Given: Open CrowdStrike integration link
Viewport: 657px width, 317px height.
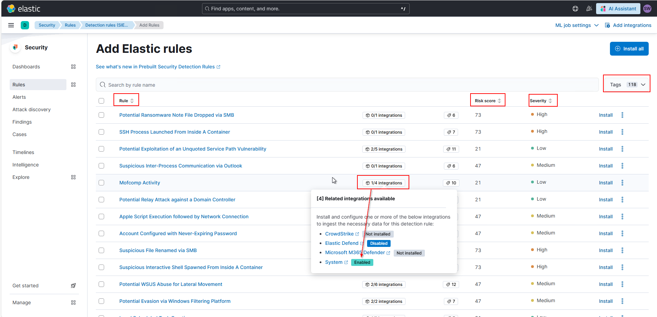Looking at the screenshot, I should pyautogui.click(x=342, y=234).
